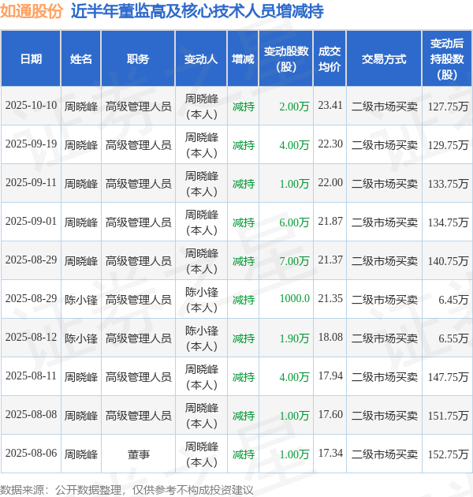Click 高级管理人员 in the 2025-09-01 row

pyautogui.click(x=139, y=222)
